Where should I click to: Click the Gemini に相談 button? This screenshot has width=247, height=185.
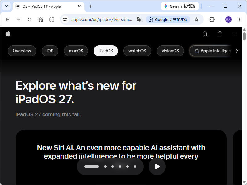click(180, 6)
